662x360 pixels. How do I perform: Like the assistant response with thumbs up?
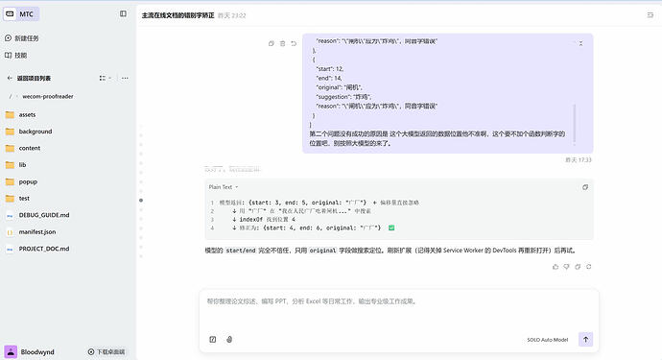[556, 267]
